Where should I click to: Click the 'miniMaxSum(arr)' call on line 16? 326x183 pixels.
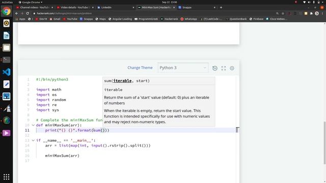62,156
